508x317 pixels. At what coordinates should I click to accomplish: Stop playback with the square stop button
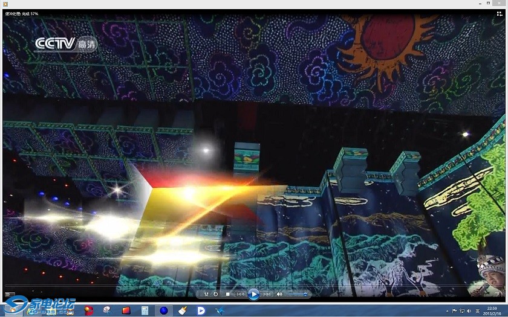click(x=228, y=295)
